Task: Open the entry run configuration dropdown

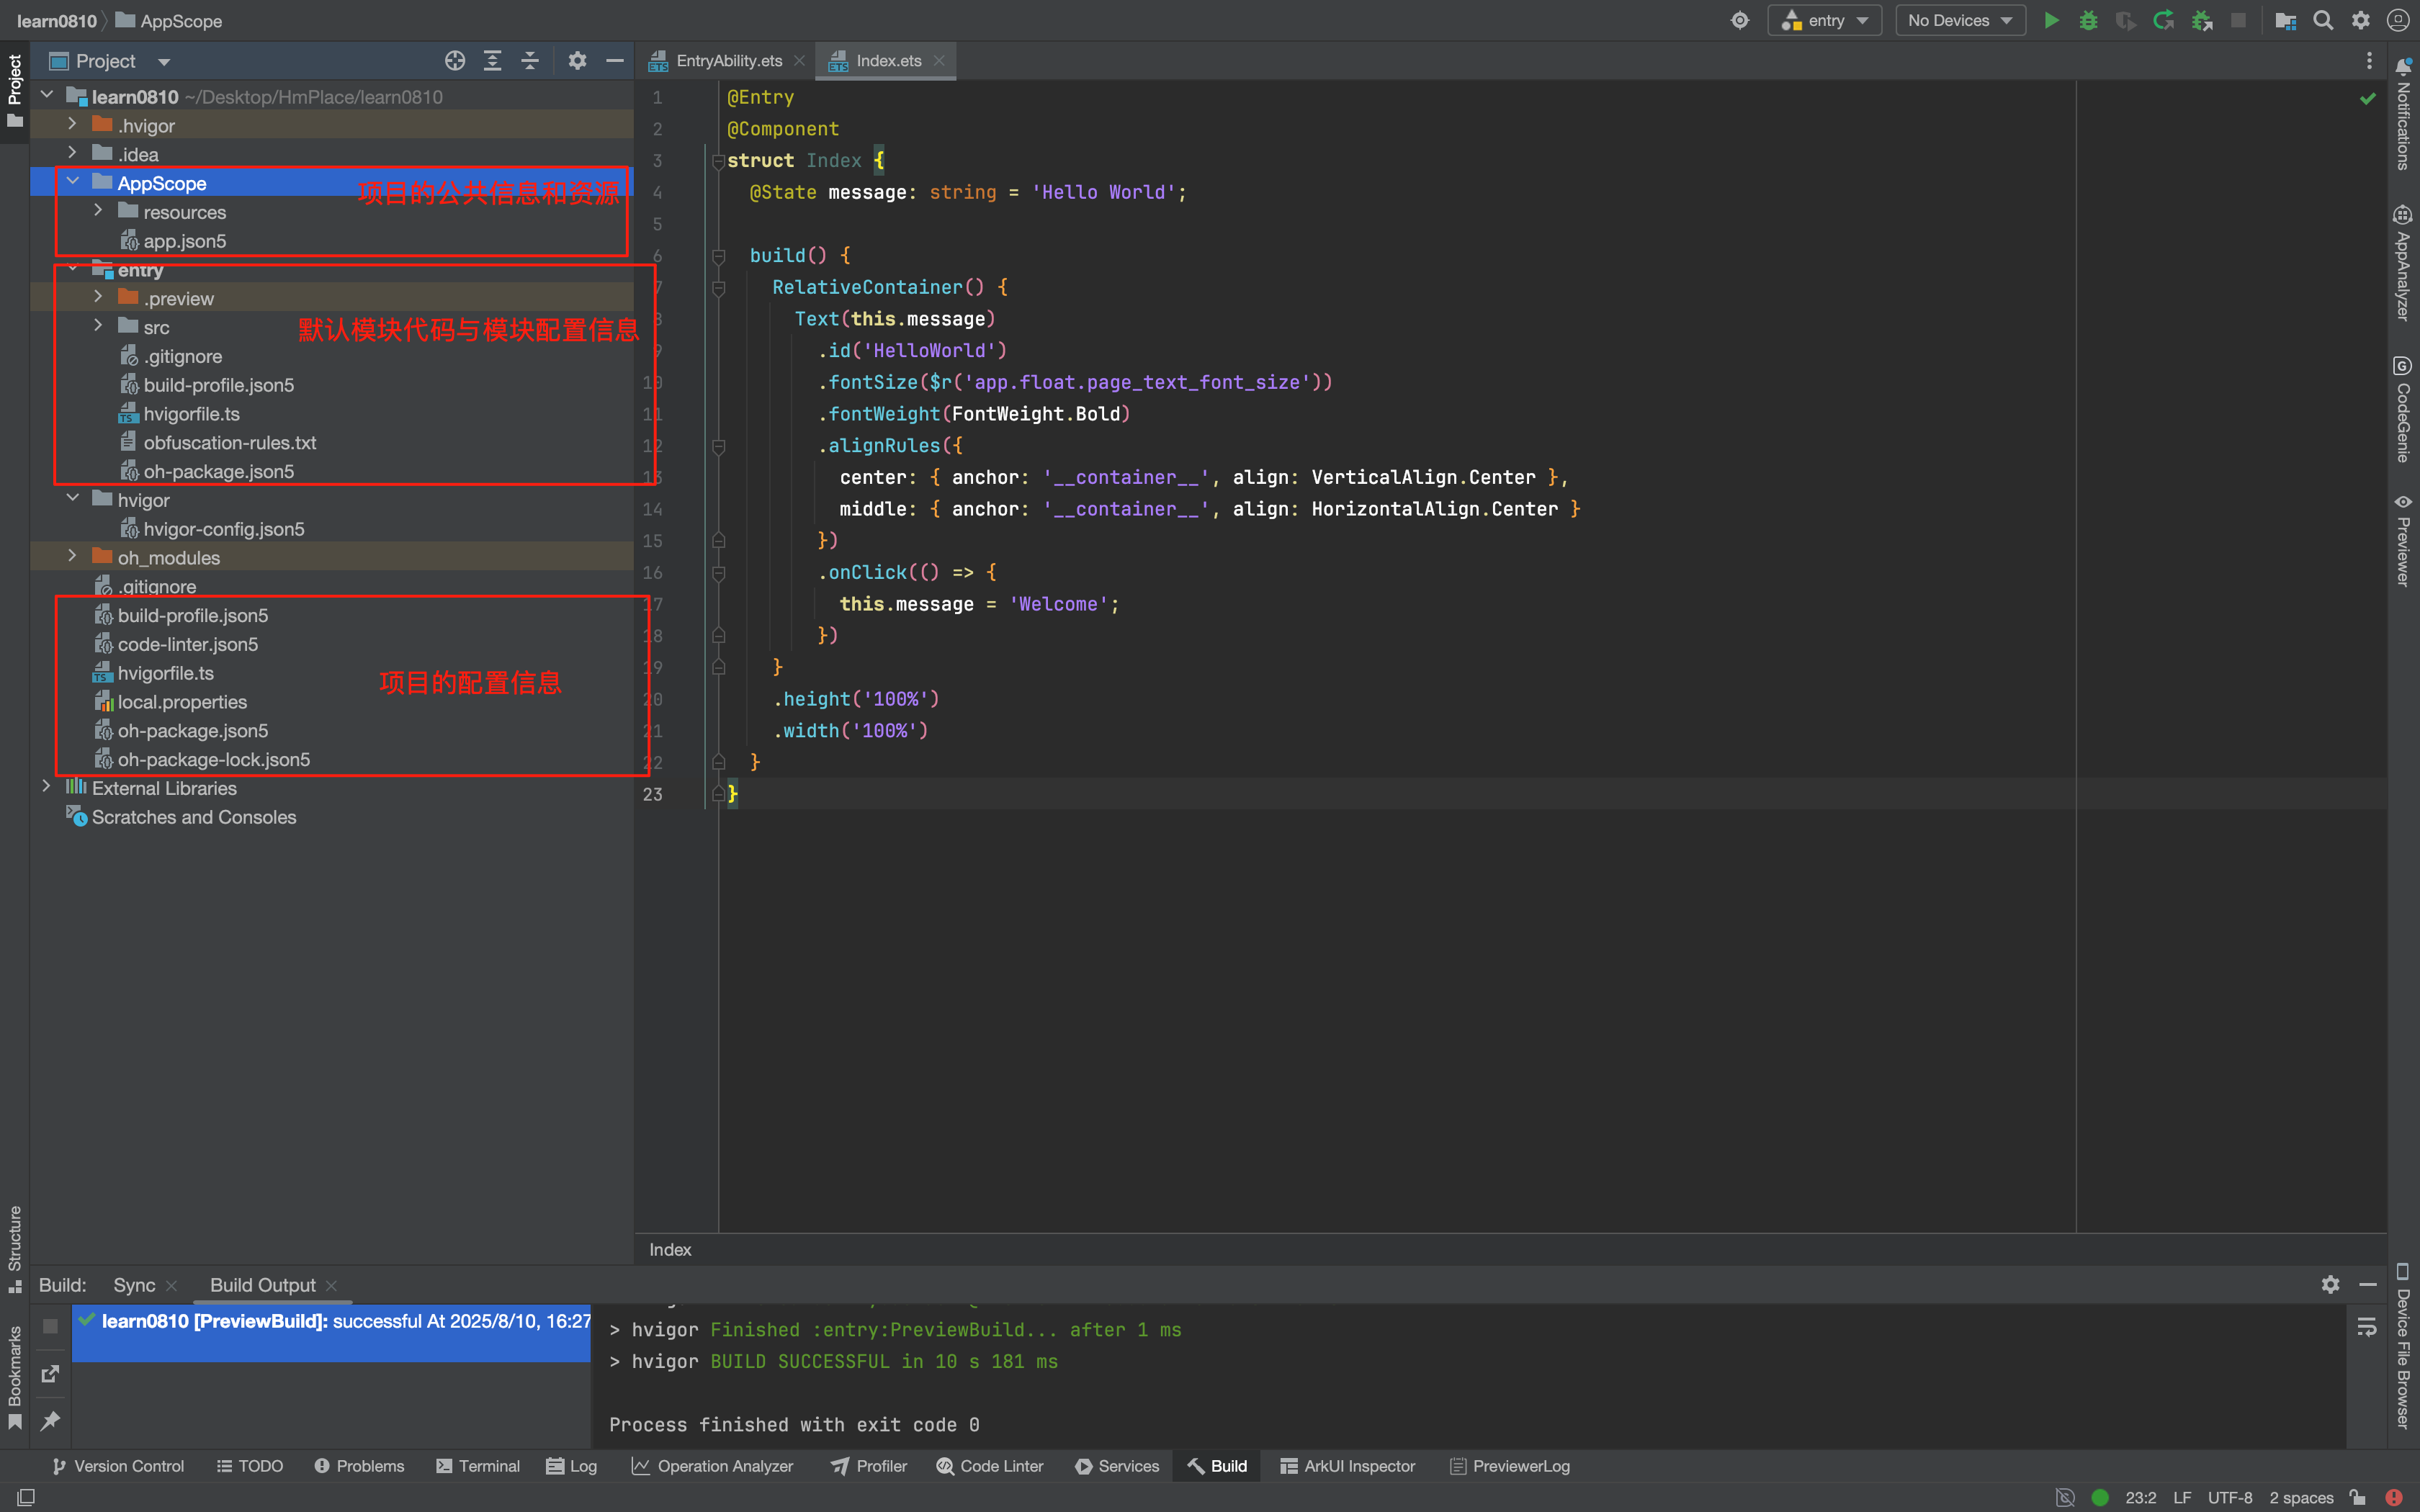Action: click(x=1825, y=20)
